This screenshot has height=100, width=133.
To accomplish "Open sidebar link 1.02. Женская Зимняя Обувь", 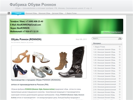I will click(104, 52).
